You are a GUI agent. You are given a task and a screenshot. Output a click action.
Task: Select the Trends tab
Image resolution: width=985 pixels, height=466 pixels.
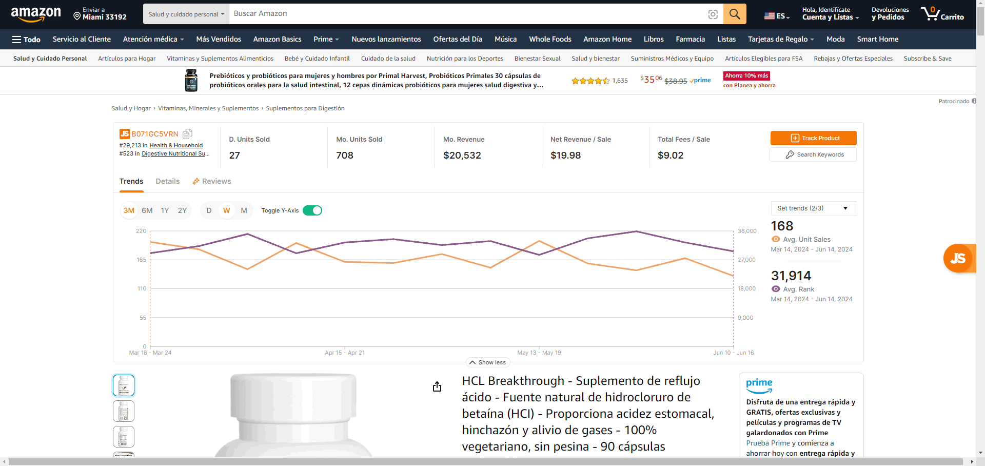click(131, 181)
